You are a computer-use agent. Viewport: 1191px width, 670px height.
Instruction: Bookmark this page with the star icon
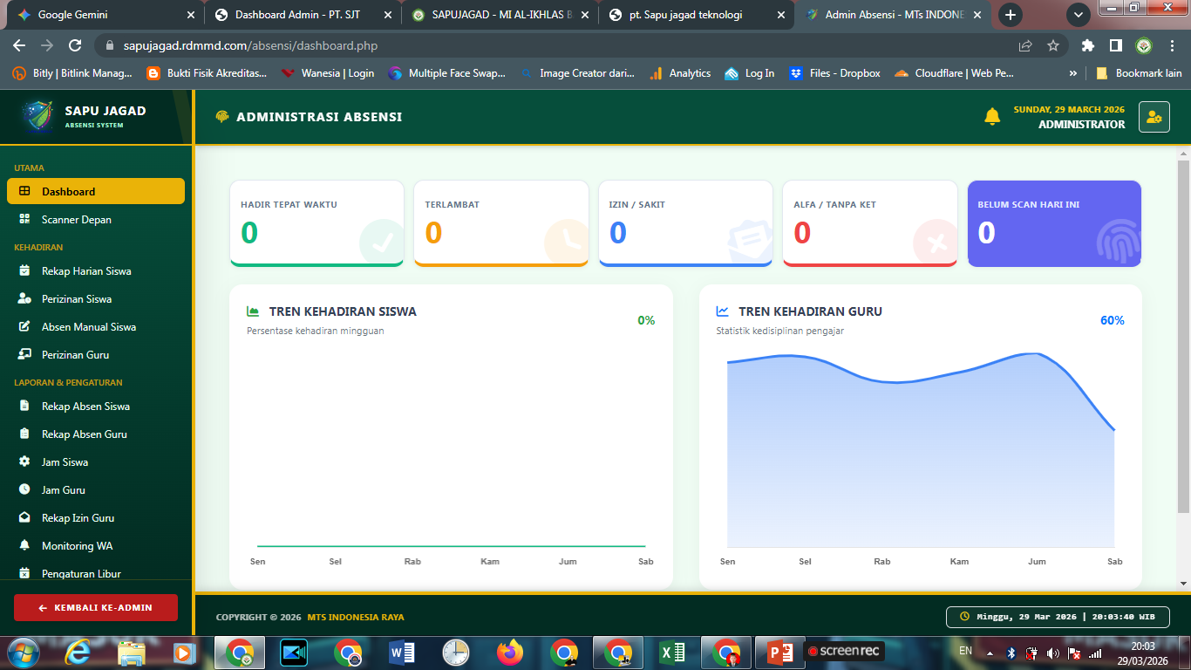[1053, 45]
